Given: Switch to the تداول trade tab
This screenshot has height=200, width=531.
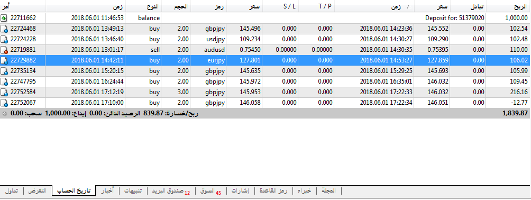Looking at the screenshot, I should [x=12, y=191].
